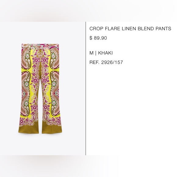Click the olive hem of right pant leg
177x177 pixels.
[52, 130]
